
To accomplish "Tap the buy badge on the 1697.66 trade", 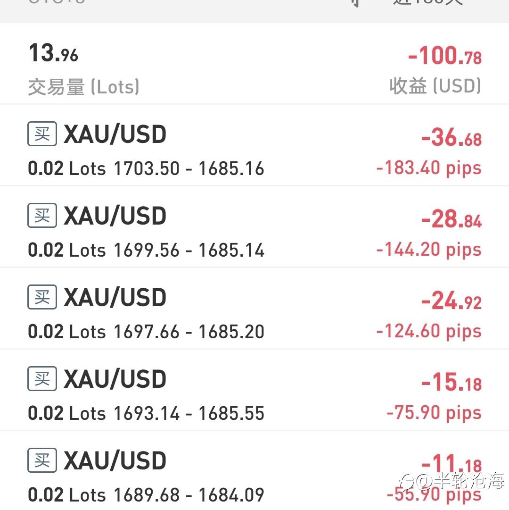I will tap(42, 297).
